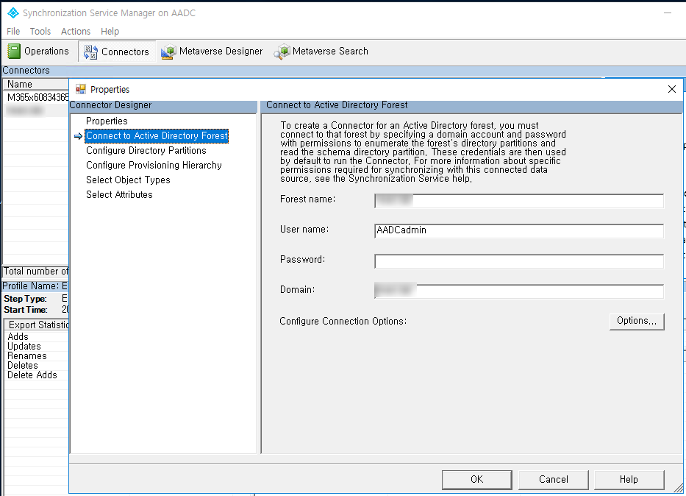
Task: Select Connect to Active Directory Forest page
Action: (157, 135)
